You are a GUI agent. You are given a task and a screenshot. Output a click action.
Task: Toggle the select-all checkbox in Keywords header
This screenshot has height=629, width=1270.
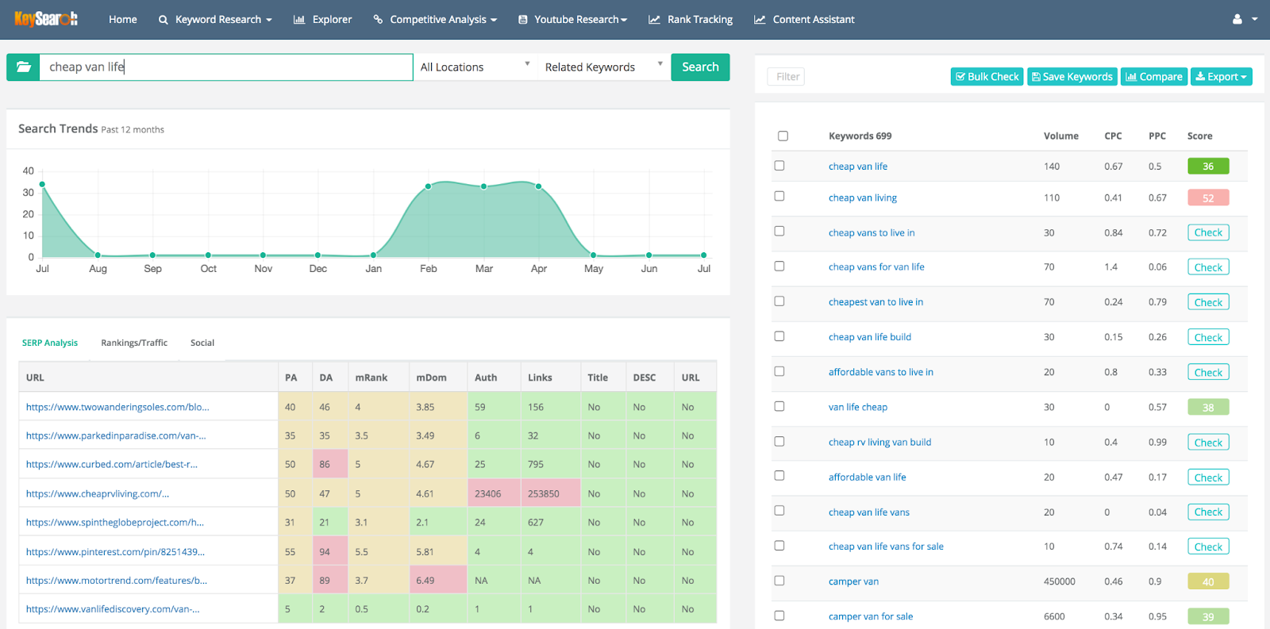pos(783,136)
